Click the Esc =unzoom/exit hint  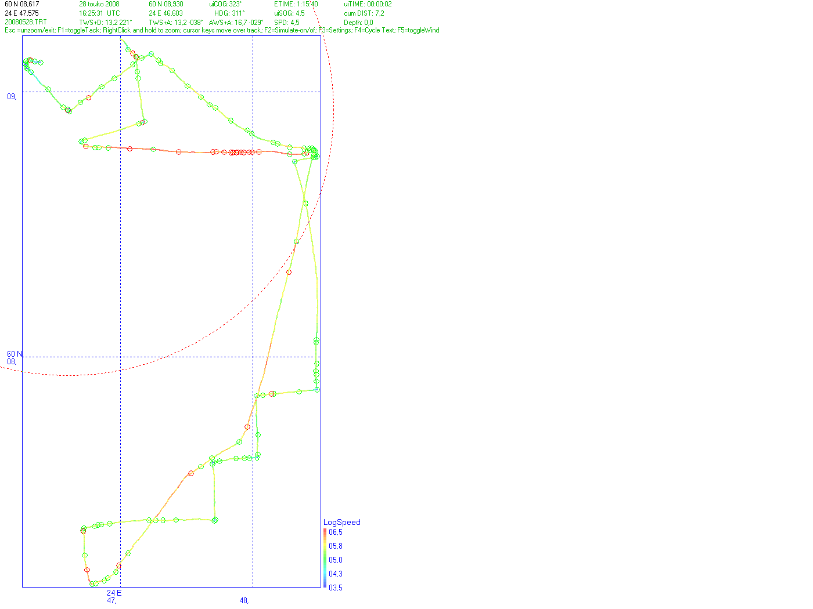pos(29,30)
